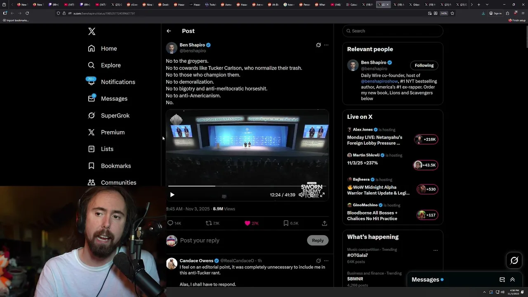528x297 pixels.
Task: Click the floating Grok button
Action: pyautogui.click(x=514, y=260)
